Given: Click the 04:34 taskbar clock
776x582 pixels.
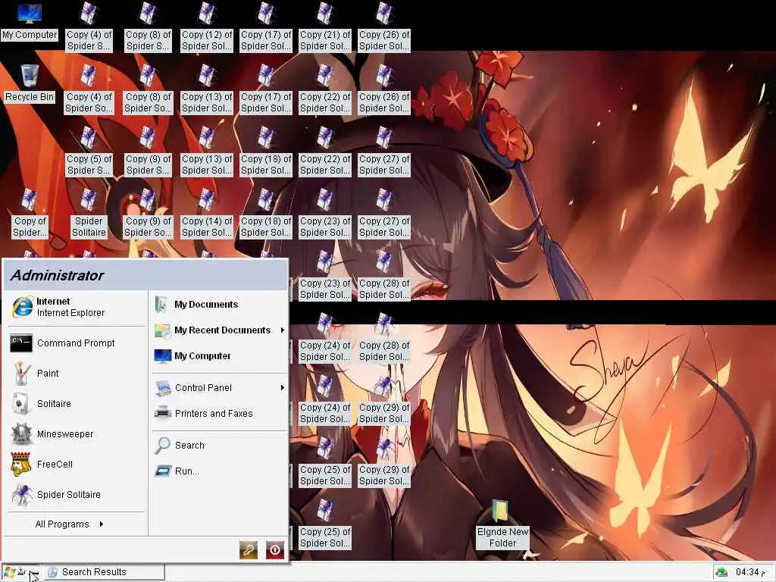Looking at the screenshot, I should (750, 572).
